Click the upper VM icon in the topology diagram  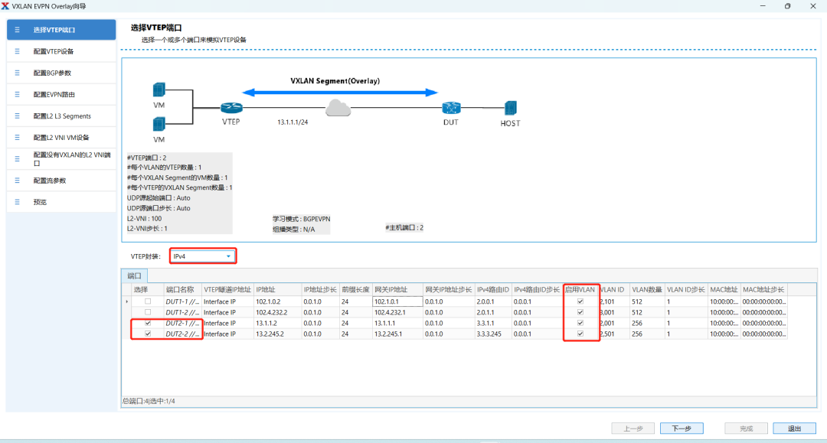(x=159, y=90)
